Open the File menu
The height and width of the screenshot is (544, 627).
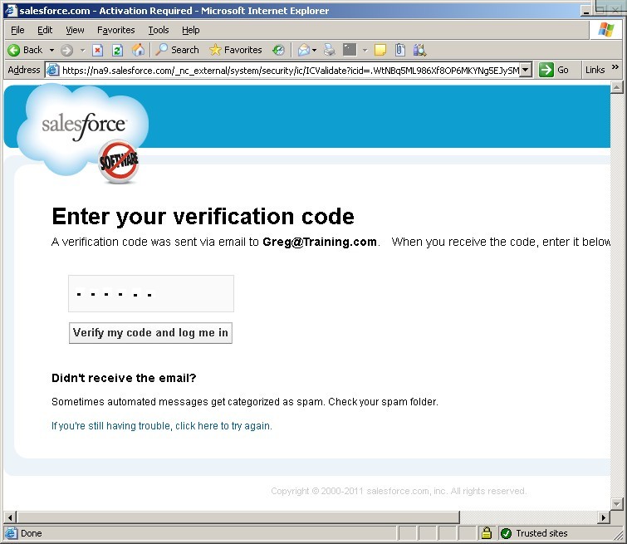(x=17, y=30)
